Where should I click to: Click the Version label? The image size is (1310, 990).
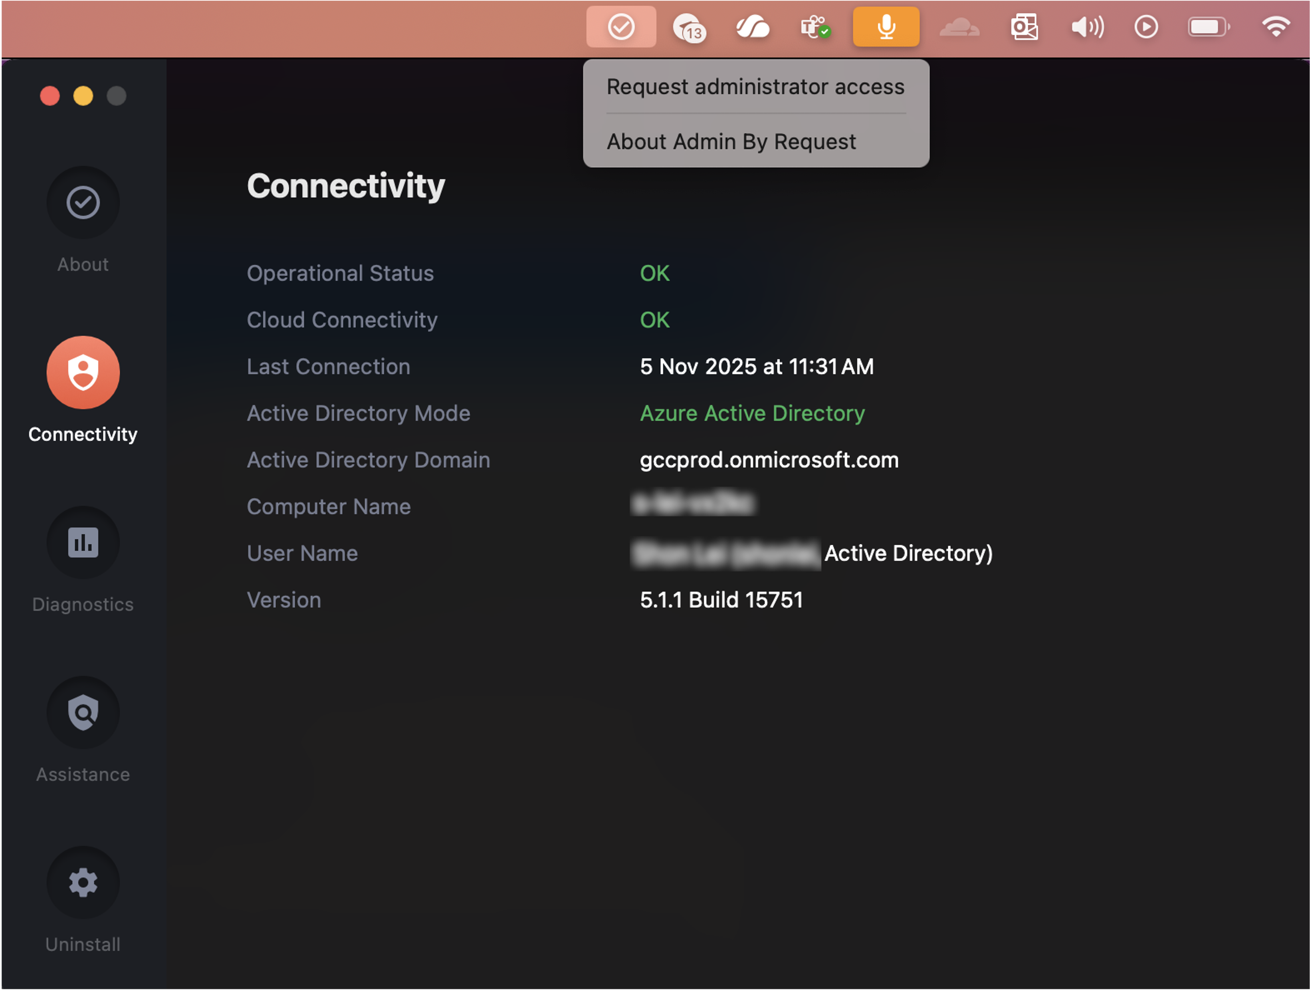(x=284, y=600)
